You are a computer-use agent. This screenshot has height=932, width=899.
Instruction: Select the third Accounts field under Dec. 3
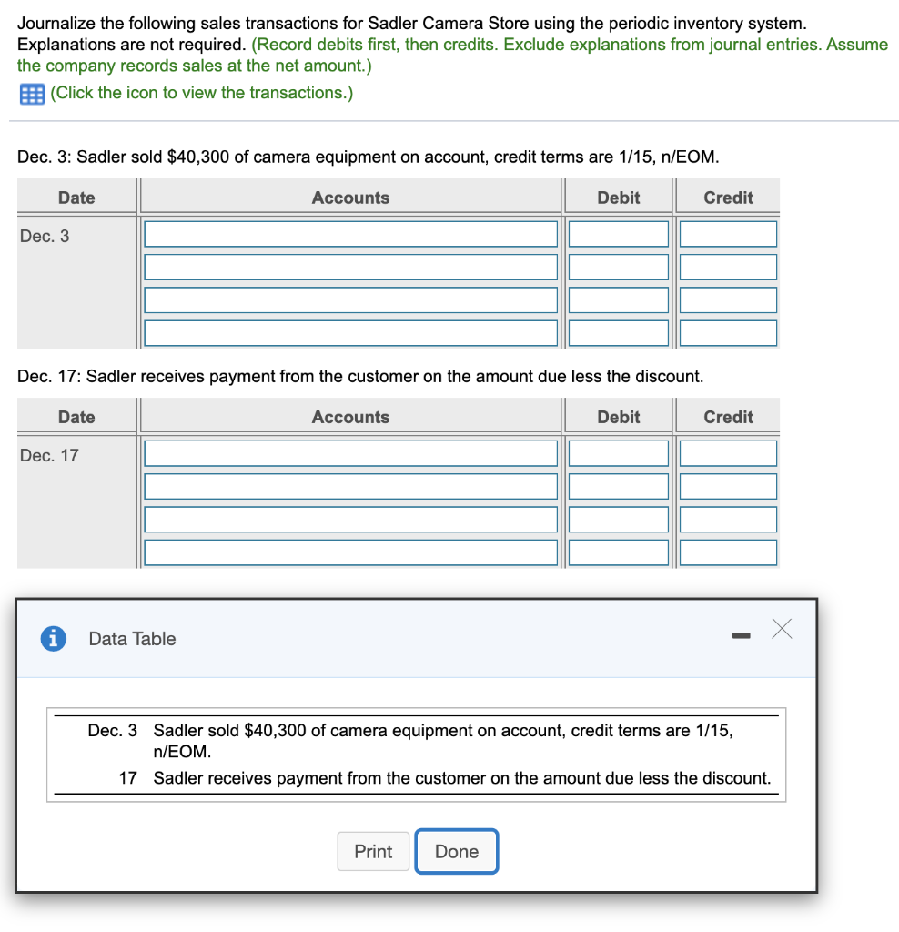click(x=350, y=299)
